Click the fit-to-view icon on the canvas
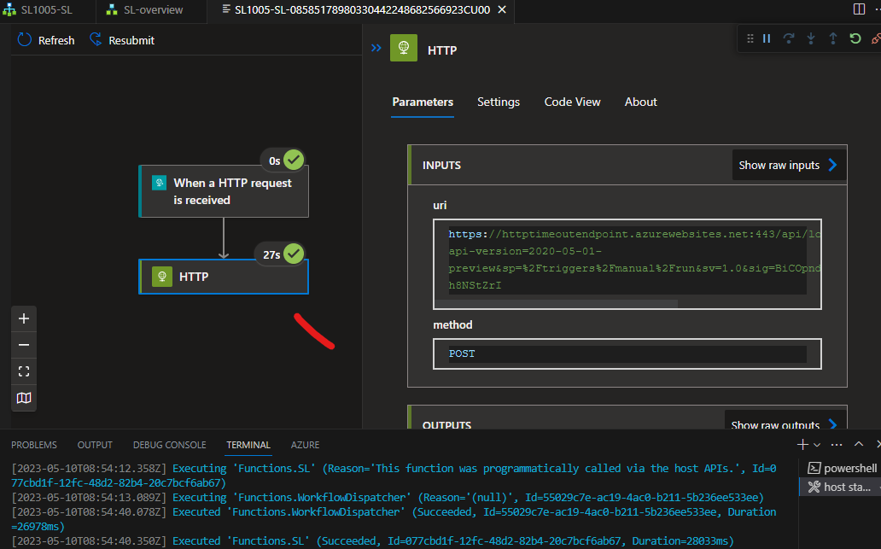The height and width of the screenshot is (549, 881). point(23,371)
